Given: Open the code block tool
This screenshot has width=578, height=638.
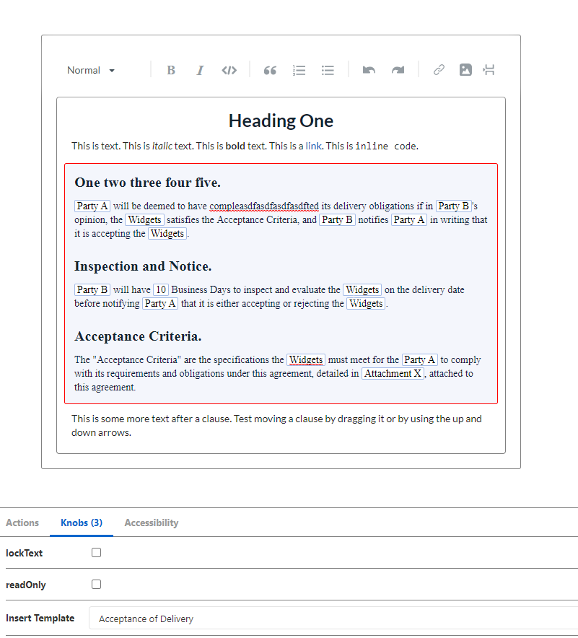Looking at the screenshot, I should tap(229, 70).
